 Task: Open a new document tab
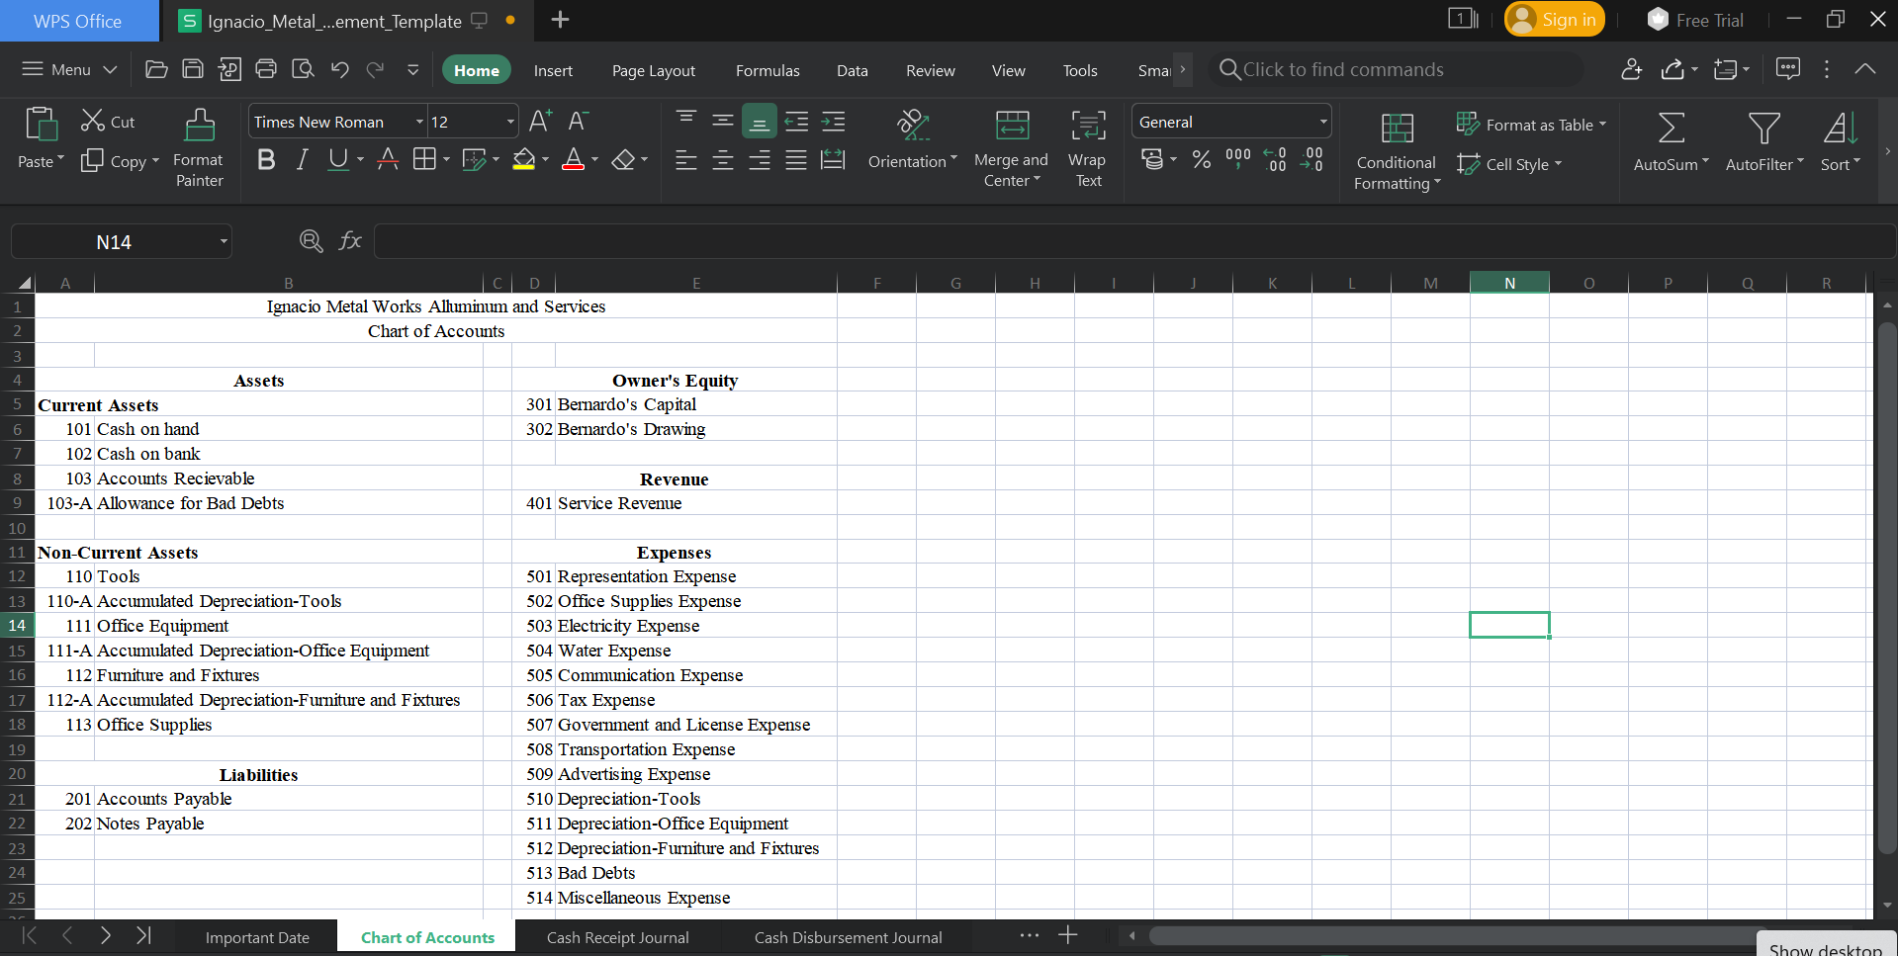[x=560, y=20]
